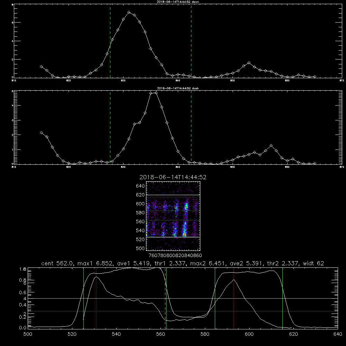Click the dawn plot x-axis tick label "830"
Image resolution: width=346 pixels, height=346 pixels.
tap(123, 81)
